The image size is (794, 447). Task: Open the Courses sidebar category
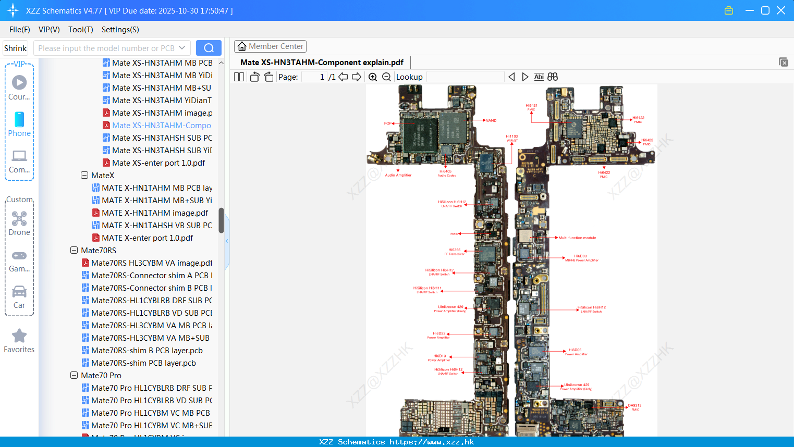tap(19, 88)
